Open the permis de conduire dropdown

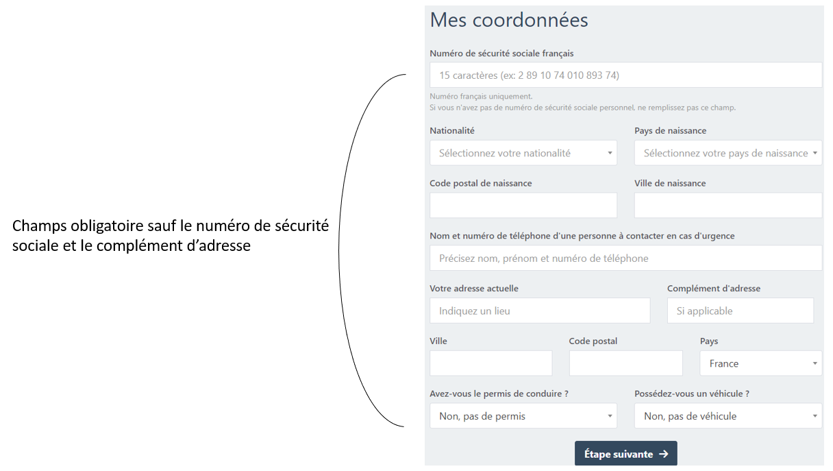point(523,416)
